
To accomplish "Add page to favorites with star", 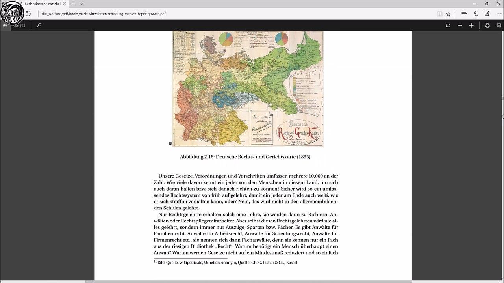I will tap(448, 14).
